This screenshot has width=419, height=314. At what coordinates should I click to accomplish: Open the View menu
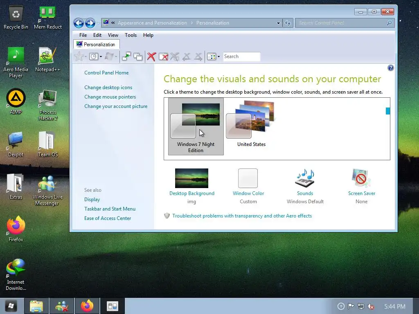coord(113,35)
